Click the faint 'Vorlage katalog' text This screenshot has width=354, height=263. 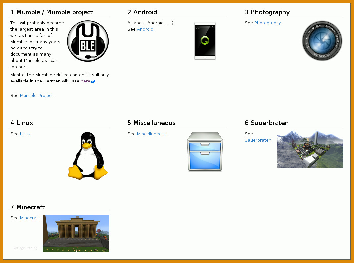[25, 248]
